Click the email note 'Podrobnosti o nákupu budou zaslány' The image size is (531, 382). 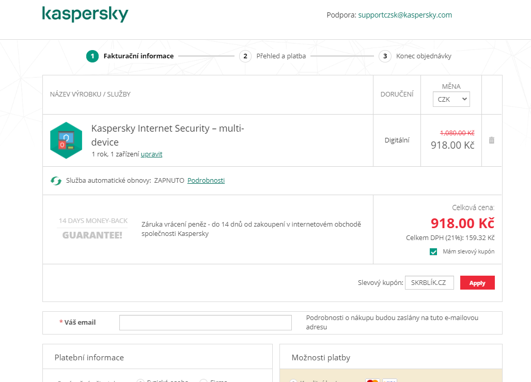(392, 322)
